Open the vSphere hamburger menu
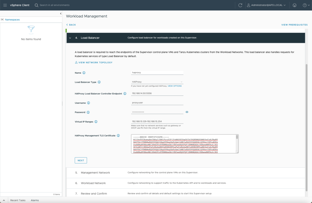The width and height of the screenshot is (312, 203). [5, 5]
